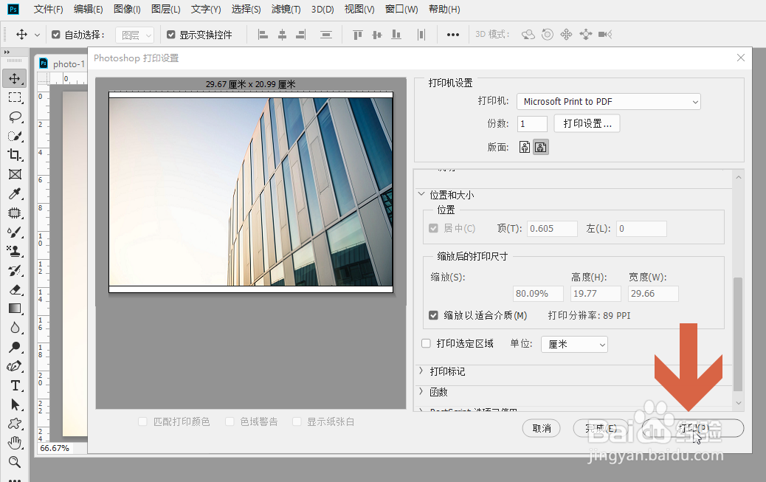
Task: Open the 编辑(E) menu
Action: tap(88, 10)
